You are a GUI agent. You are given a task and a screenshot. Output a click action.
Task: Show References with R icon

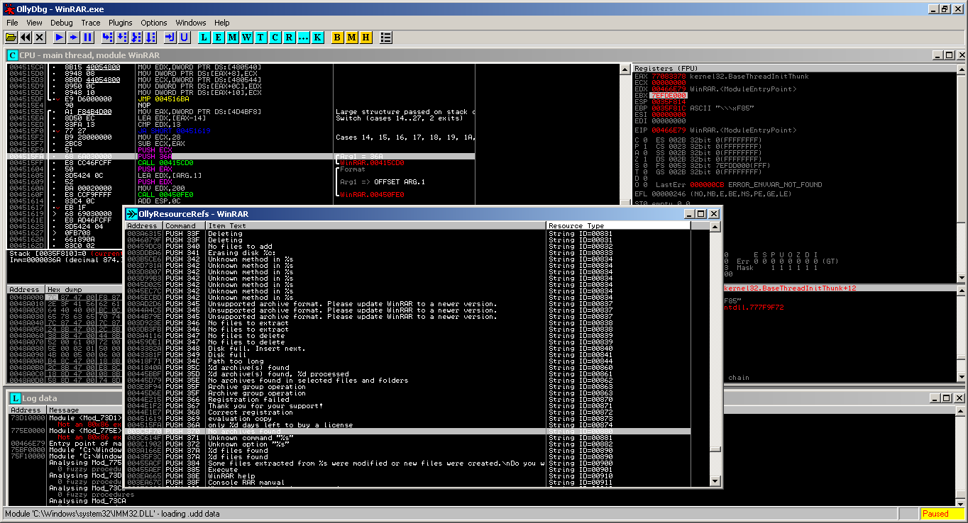[290, 37]
